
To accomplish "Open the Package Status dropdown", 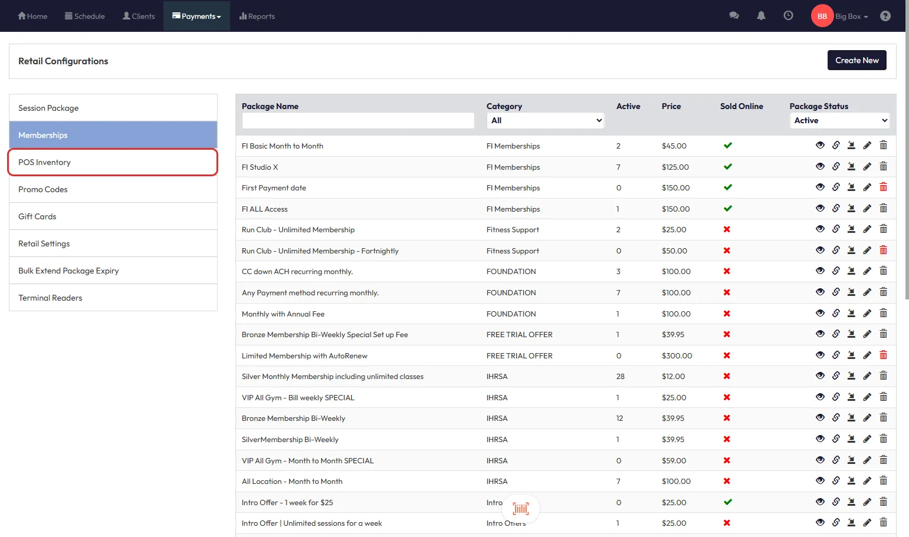I will [x=839, y=120].
